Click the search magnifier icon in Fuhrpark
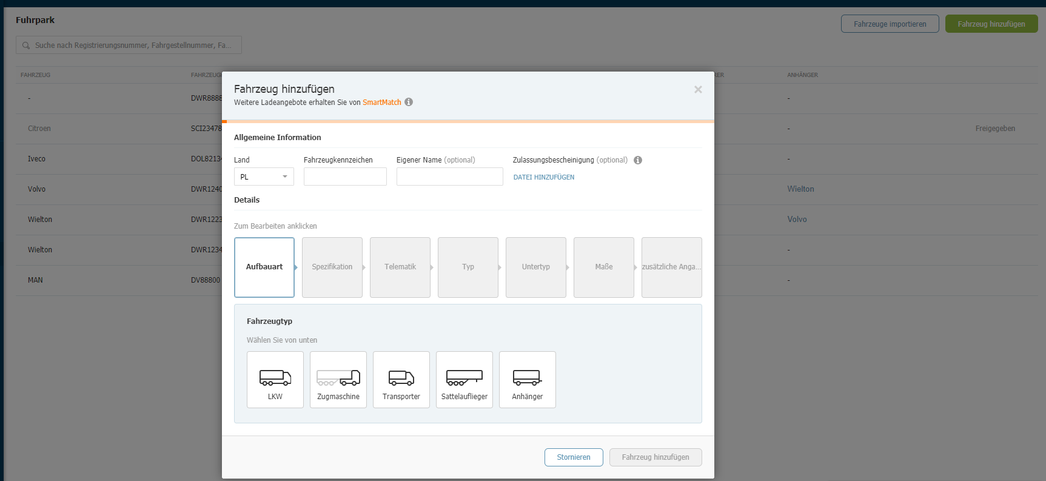This screenshot has width=1046, height=481. tap(26, 45)
